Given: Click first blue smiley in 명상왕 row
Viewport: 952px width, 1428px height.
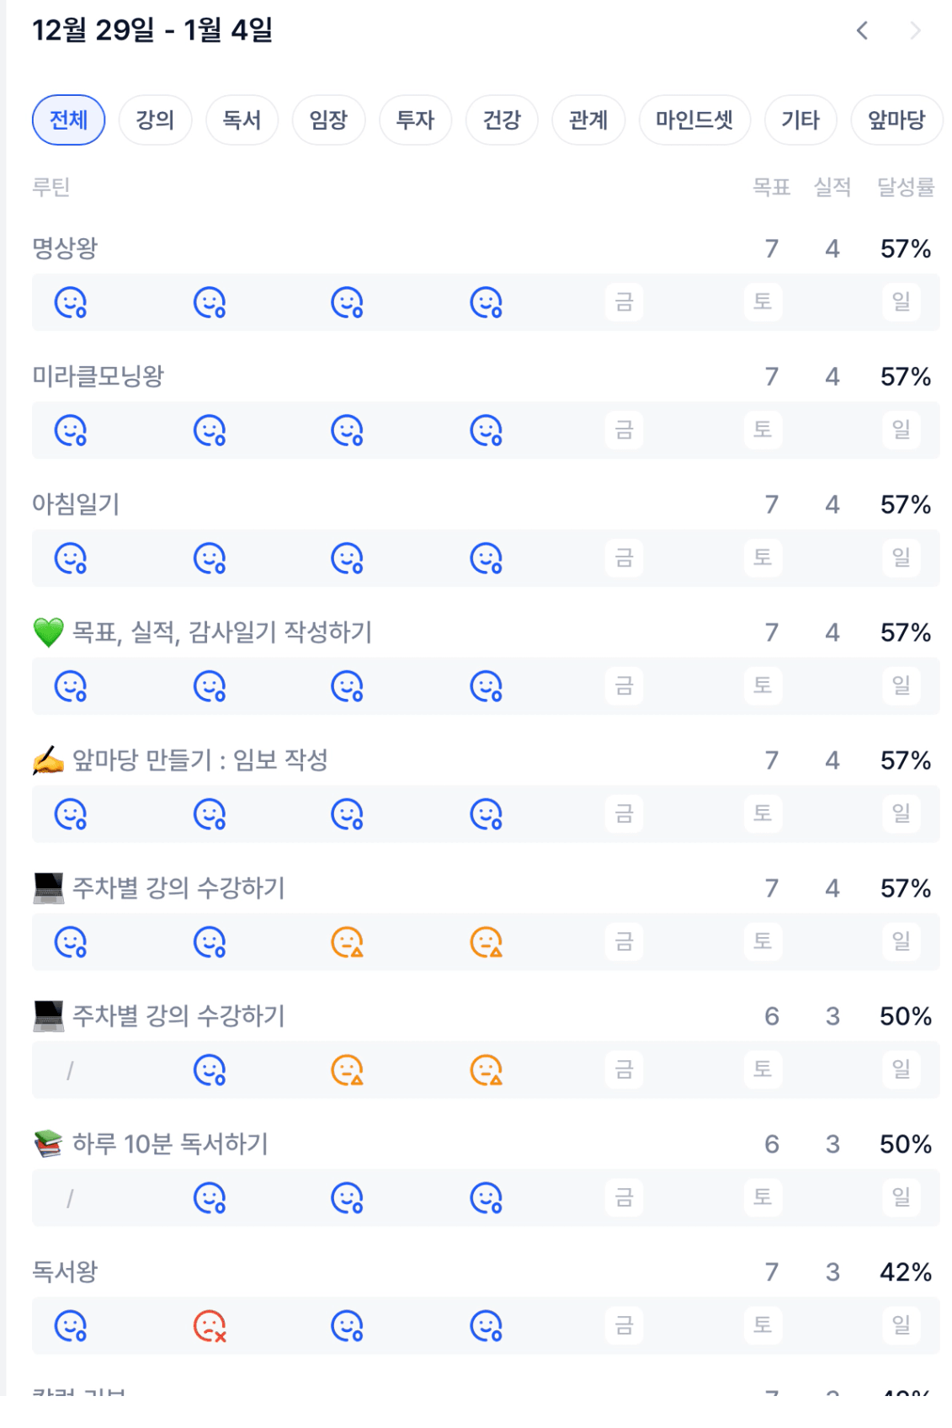Looking at the screenshot, I should tap(71, 302).
